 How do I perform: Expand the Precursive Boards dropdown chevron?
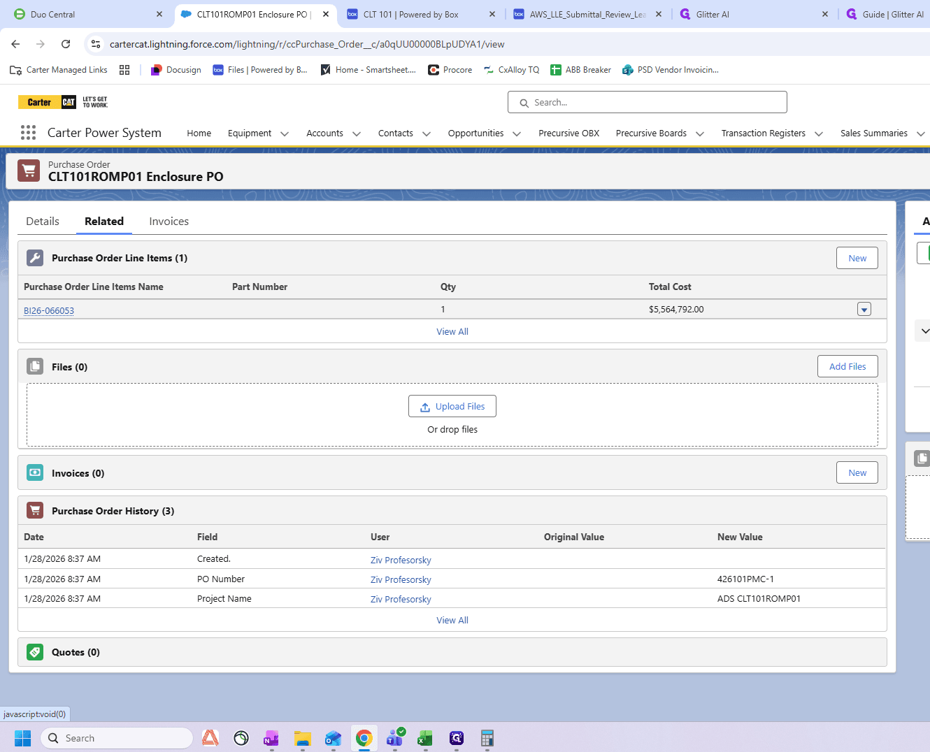pos(700,133)
